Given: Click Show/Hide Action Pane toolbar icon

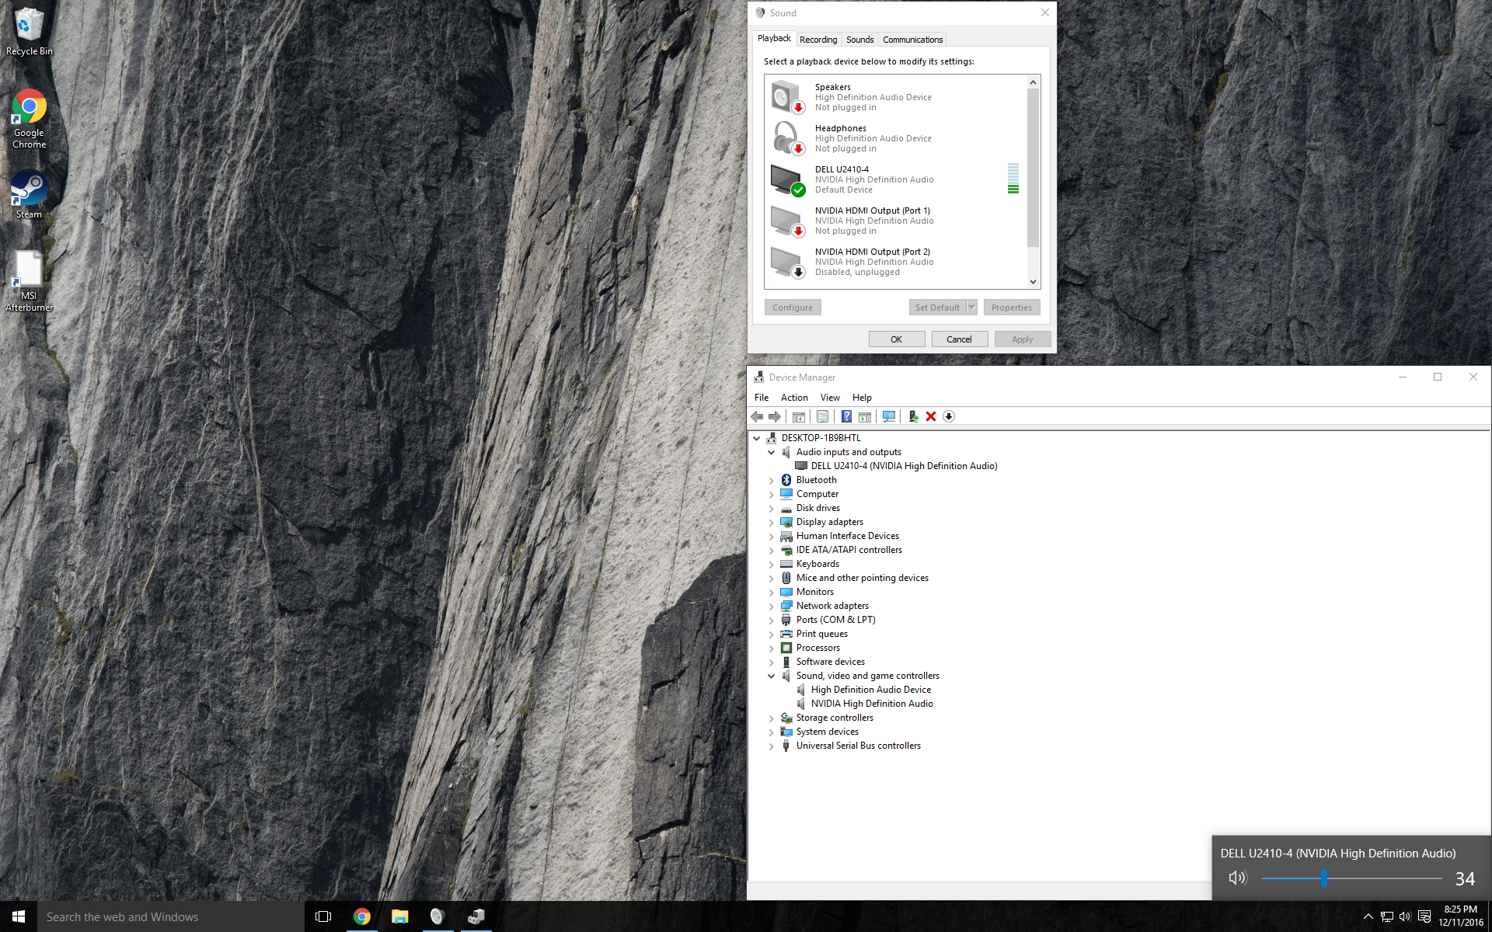Looking at the screenshot, I should point(864,416).
